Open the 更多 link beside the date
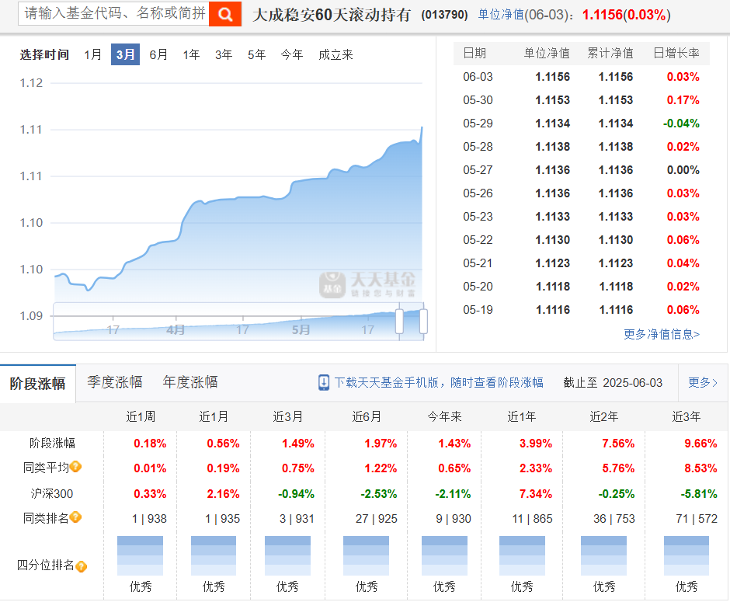Screen dimensions: 730x602 pos(703,383)
